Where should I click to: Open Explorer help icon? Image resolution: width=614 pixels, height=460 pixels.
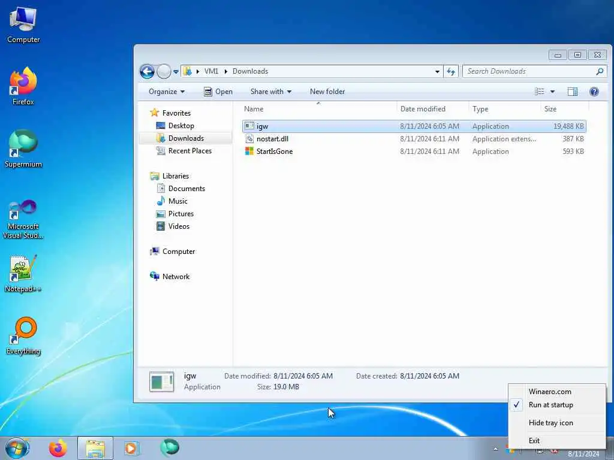pyautogui.click(x=594, y=92)
